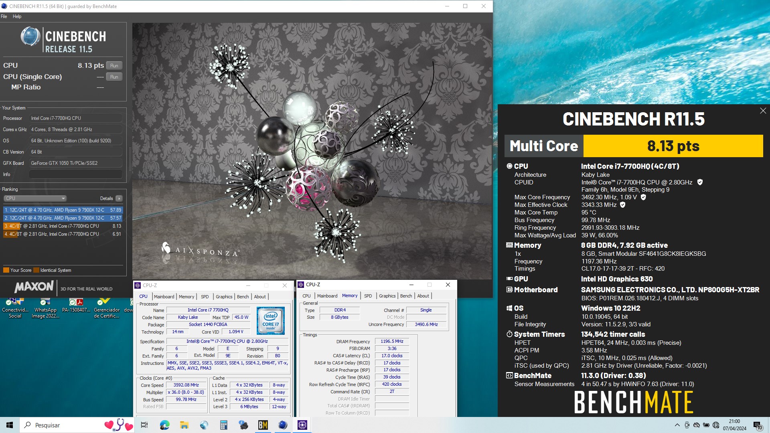Select the CPU tab in right CPU-Z
The height and width of the screenshot is (433, 770).
(306, 296)
